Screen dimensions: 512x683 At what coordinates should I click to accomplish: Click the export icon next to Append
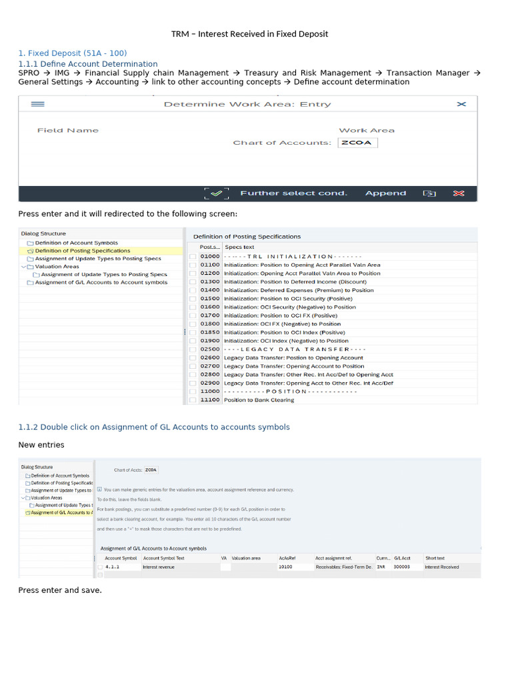tap(429, 193)
